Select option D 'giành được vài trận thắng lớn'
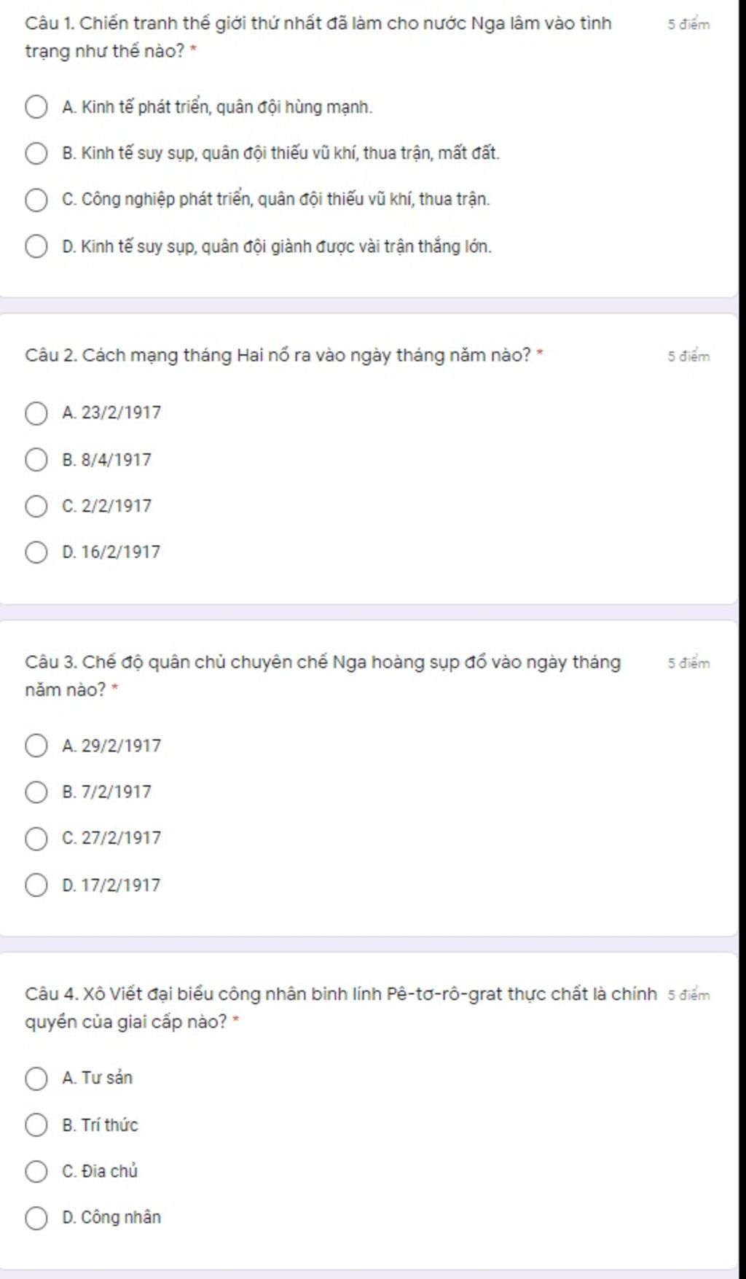Viewport: 746px width, 1279px height. 36,246
